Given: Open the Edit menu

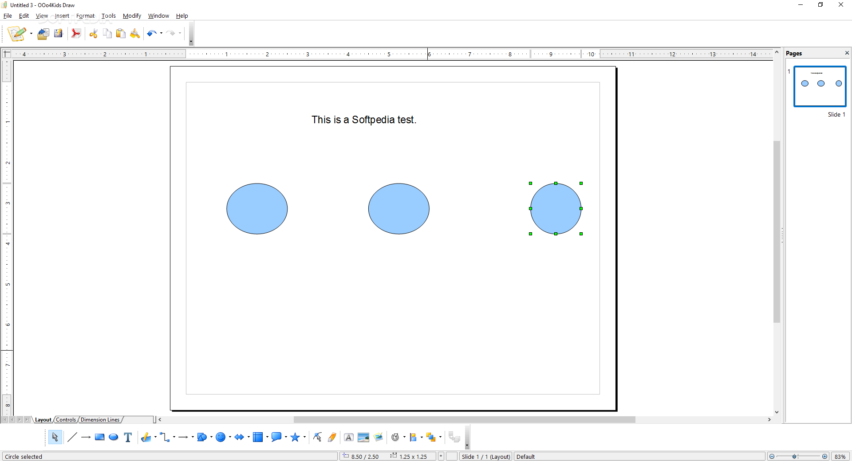Looking at the screenshot, I should [24, 16].
